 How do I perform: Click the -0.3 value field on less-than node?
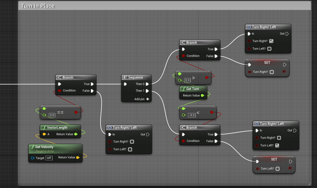click(192, 115)
